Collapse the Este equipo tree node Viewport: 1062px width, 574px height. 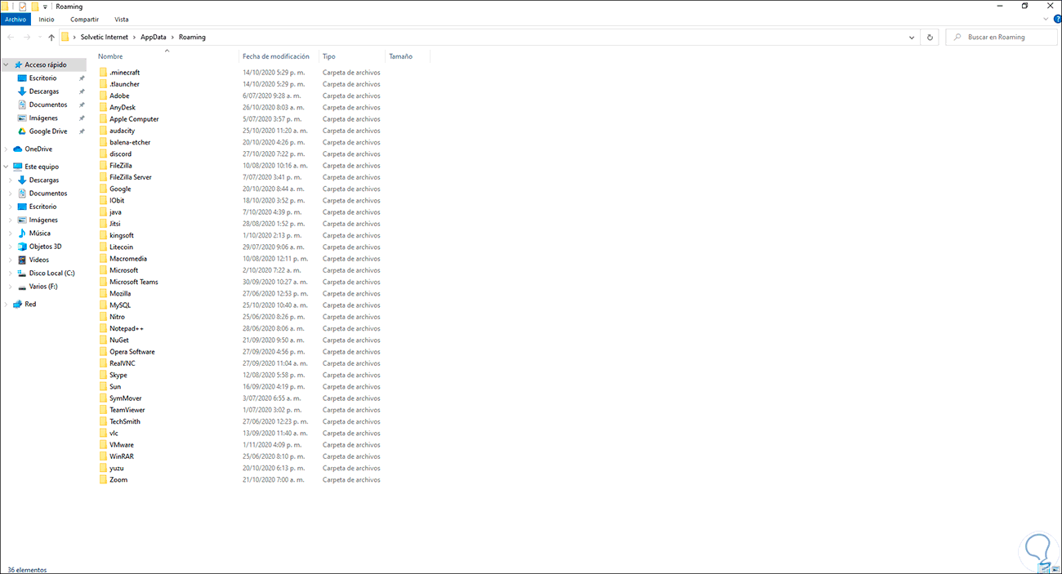pyautogui.click(x=7, y=167)
